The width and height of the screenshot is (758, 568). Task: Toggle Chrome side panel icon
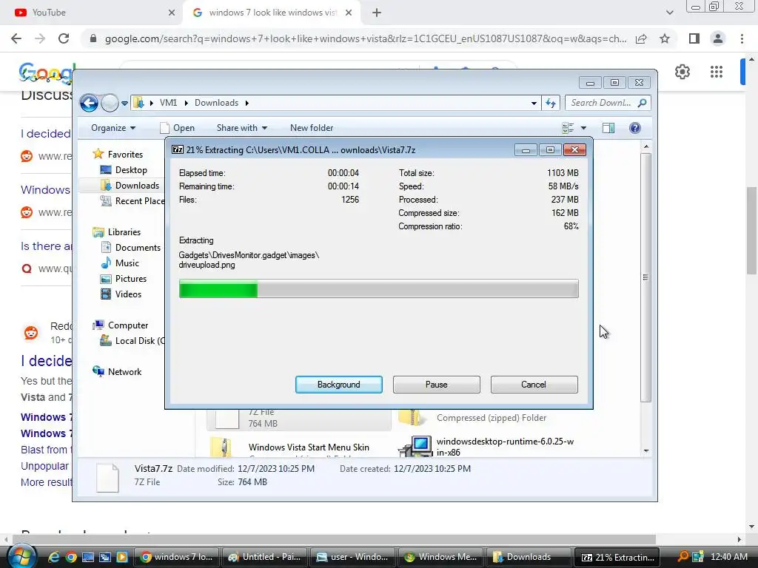tap(694, 38)
